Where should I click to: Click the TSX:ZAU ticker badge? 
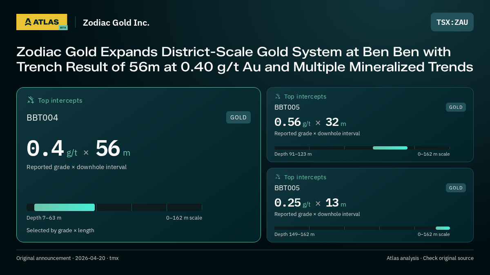pyautogui.click(x=452, y=22)
